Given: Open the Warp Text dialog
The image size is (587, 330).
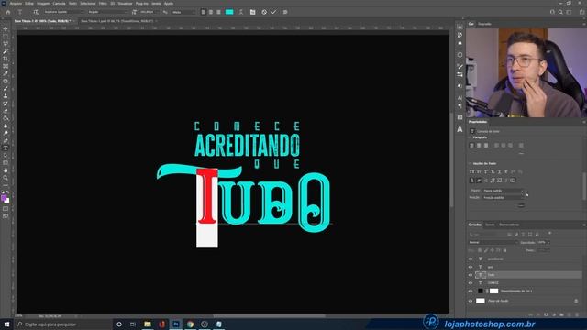Looking at the screenshot, I should click(241, 12).
